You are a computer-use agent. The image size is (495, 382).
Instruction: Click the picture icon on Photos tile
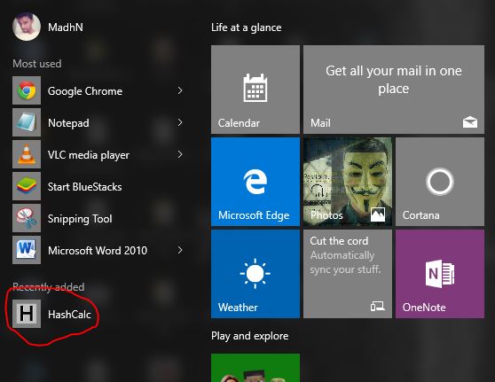[378, 214]
